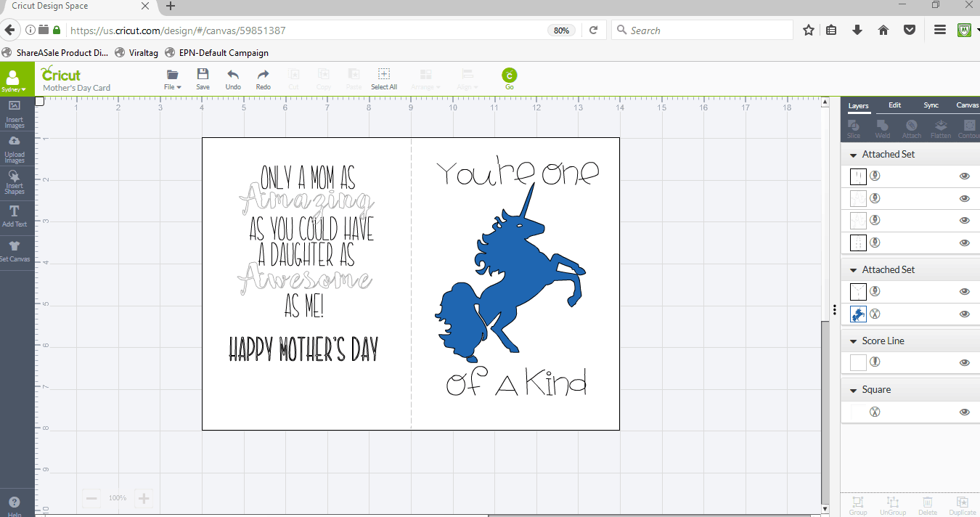Open the Align dropdown
This screenshot has height=517, width=980.
[x=467, y=79]
